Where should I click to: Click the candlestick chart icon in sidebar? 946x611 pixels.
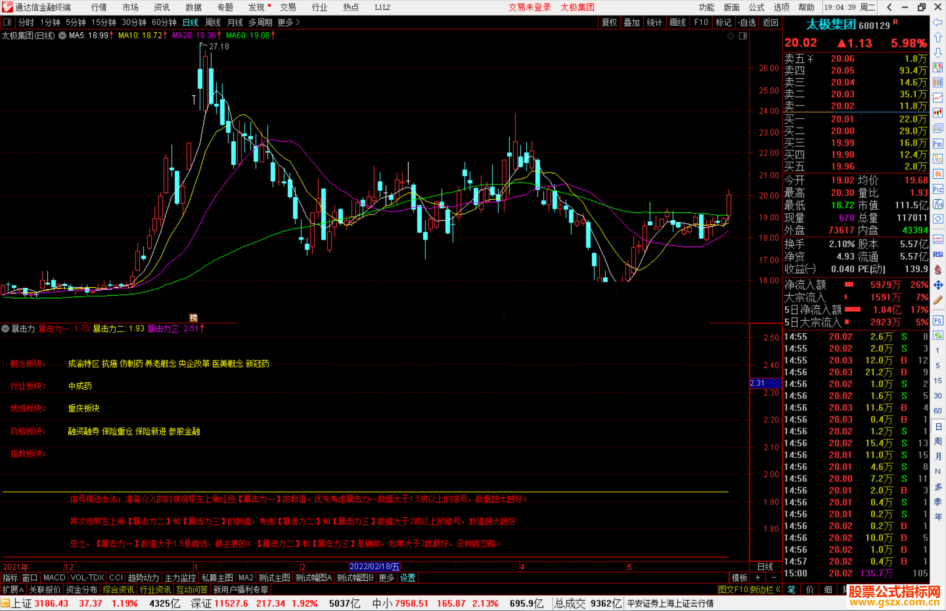(x=938, y=113)
